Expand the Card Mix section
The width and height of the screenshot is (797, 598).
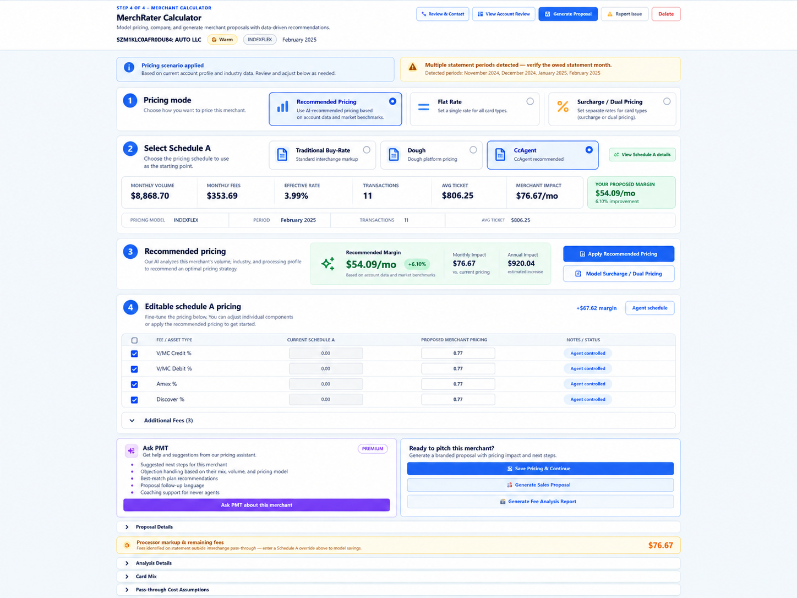(398, 577)
